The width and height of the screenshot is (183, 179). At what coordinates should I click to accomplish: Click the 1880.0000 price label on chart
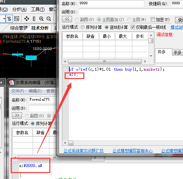[x=42, y=48]
